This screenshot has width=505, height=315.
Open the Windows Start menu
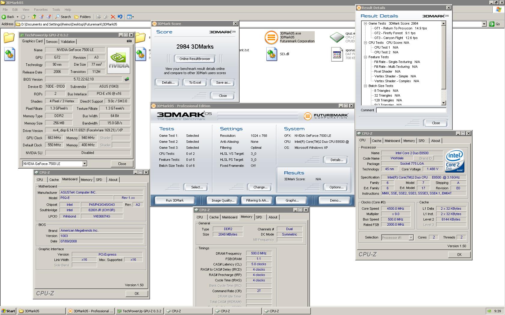point(8,311)
